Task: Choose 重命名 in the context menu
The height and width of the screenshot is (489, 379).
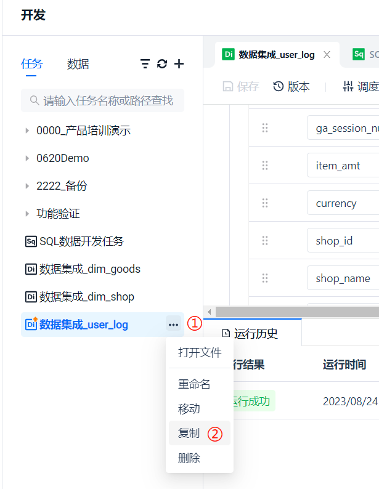Action: [194, 384]
